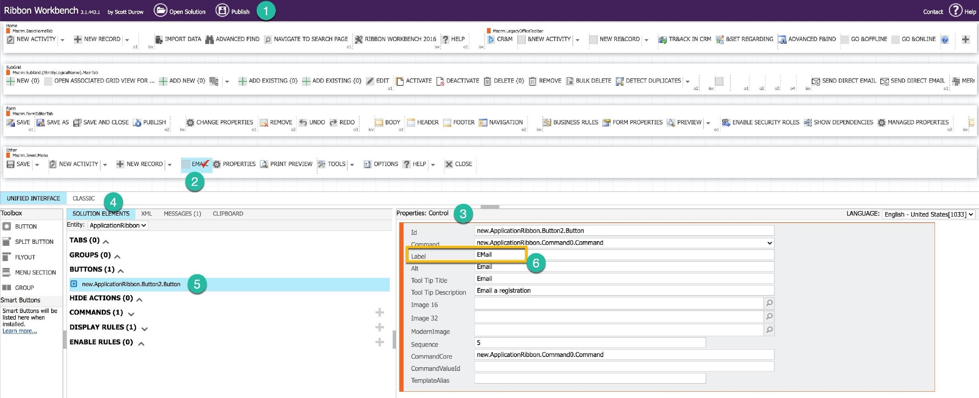Select Business Rules button

pos(571,122)
